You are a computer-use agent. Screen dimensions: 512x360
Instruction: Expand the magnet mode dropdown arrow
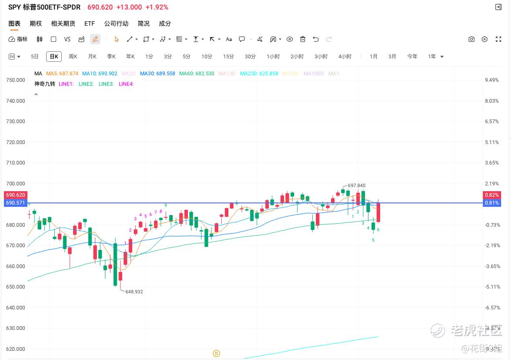pos(280,39)
